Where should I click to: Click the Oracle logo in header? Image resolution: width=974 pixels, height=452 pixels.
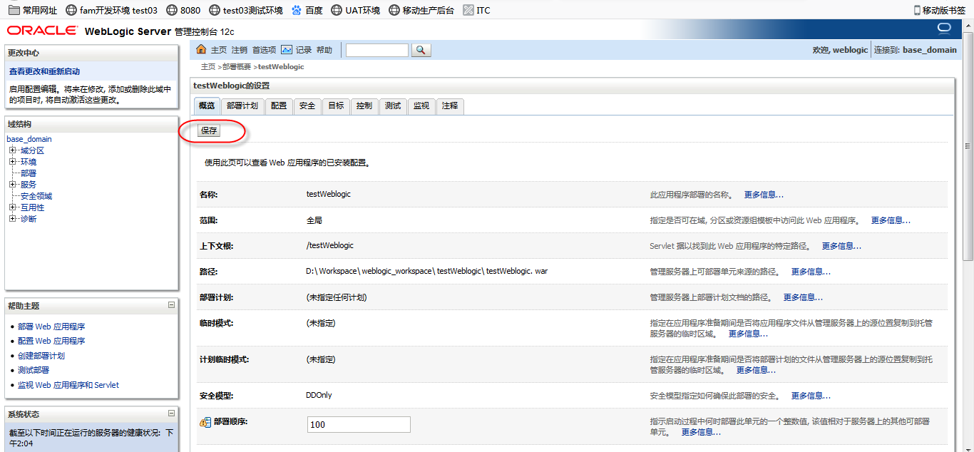click(x=43, y=31)
